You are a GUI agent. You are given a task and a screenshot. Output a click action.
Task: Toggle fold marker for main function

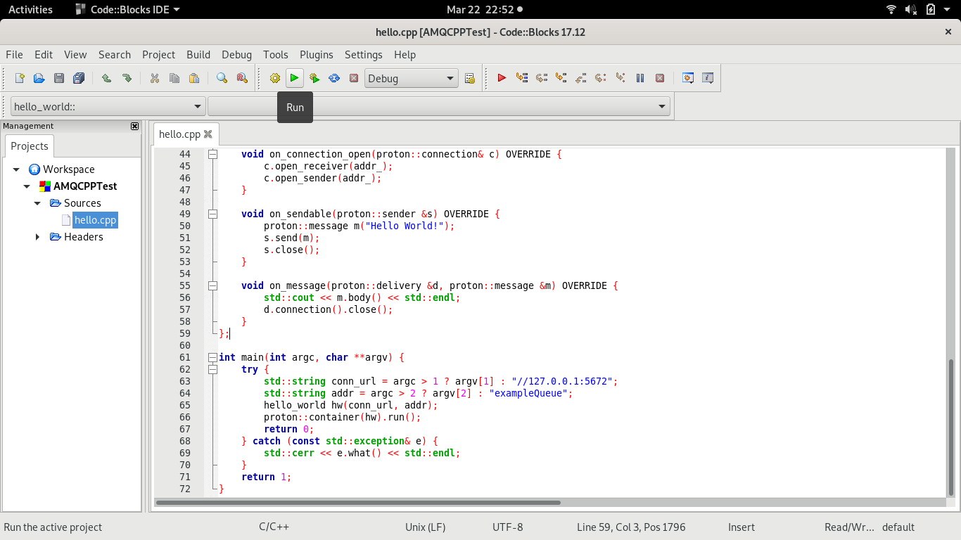click(x=212, y=357)
